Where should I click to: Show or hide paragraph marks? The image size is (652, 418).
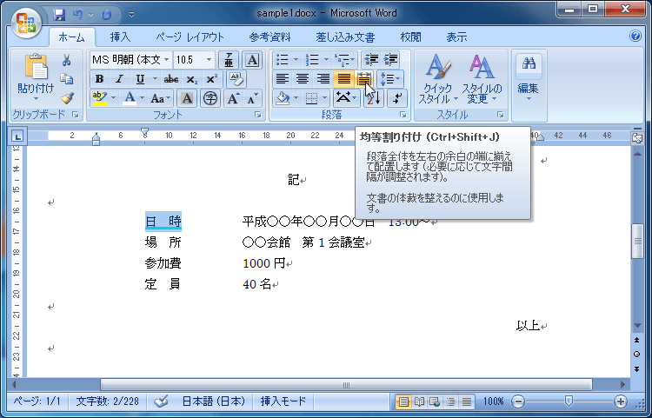coord(397,98)
